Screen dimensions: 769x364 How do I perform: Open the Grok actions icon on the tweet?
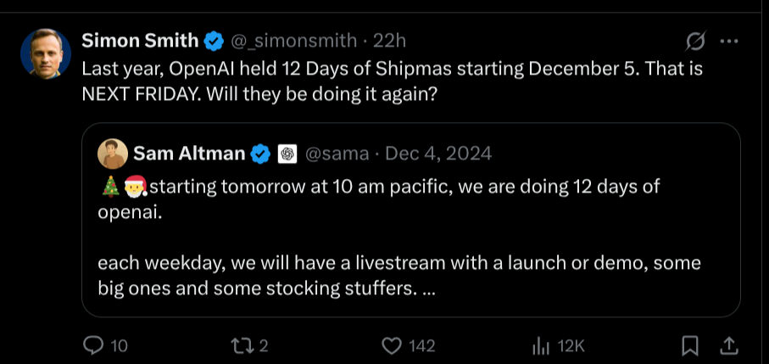click(x=696, y=41)
